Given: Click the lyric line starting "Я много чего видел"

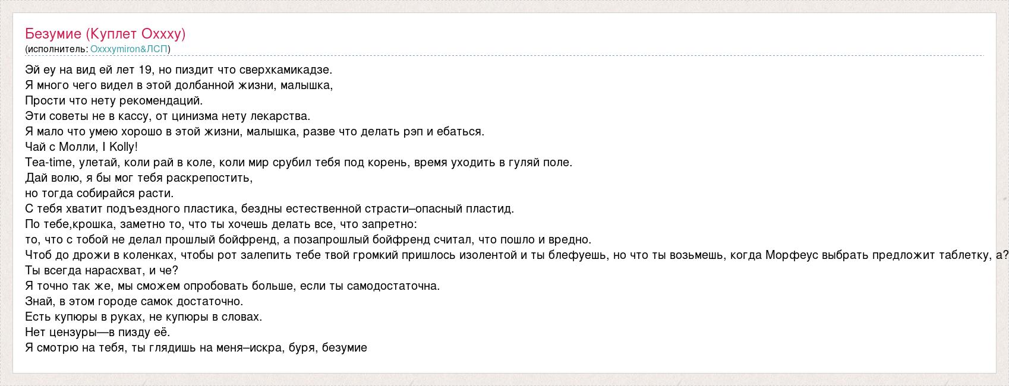Looking at the screenshot, I should click(179, 85).
